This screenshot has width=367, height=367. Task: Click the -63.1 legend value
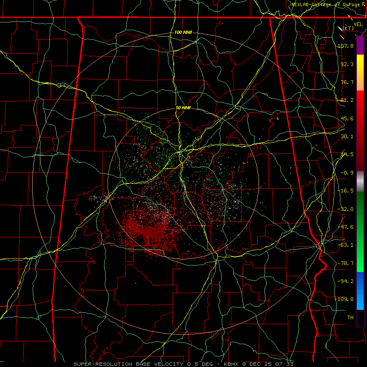coord(345,245)
